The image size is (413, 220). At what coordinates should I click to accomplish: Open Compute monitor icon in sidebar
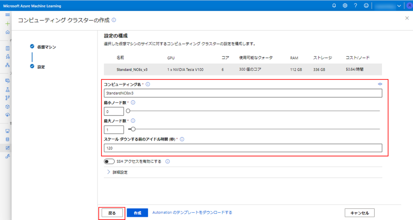click(x=8, y=131)
